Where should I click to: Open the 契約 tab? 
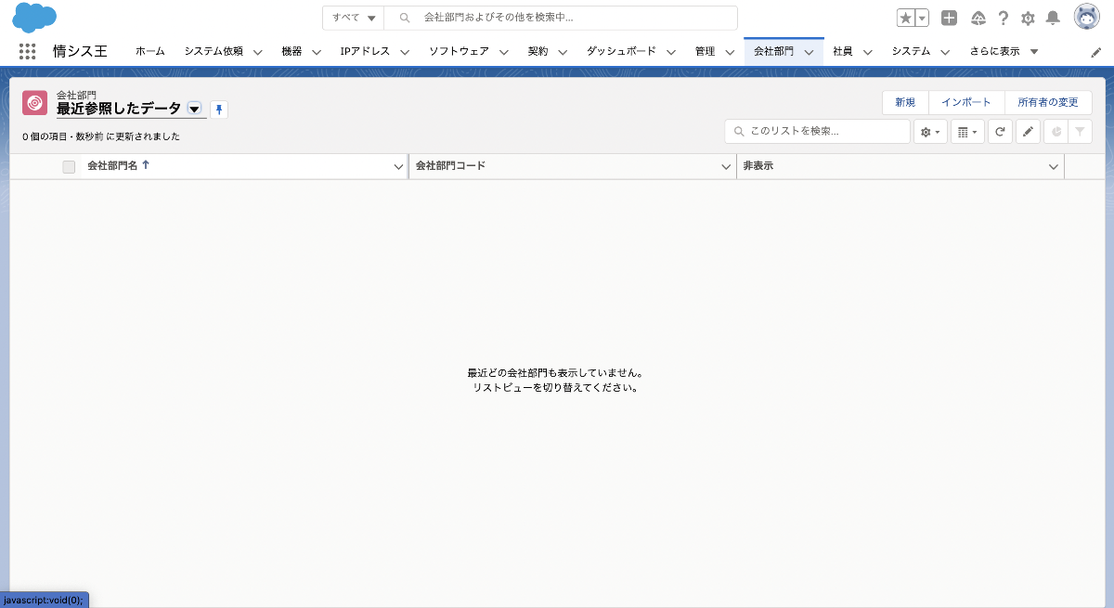click(x=538, y=52)
